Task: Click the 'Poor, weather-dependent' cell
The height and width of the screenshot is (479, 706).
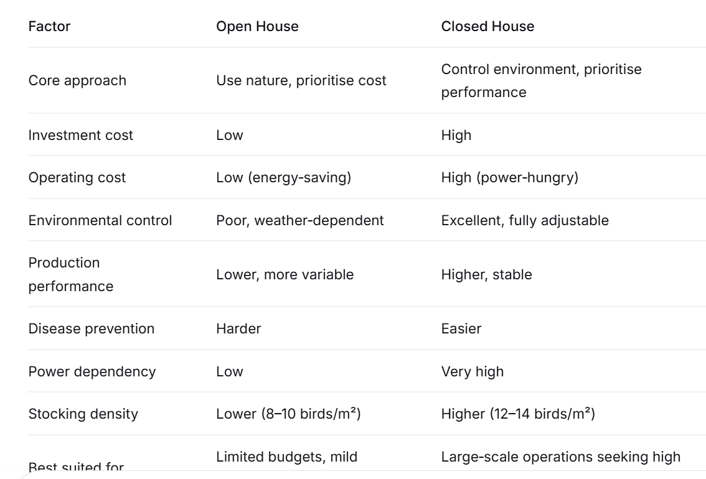Action: pyautogui.click(x=300, y=220)
